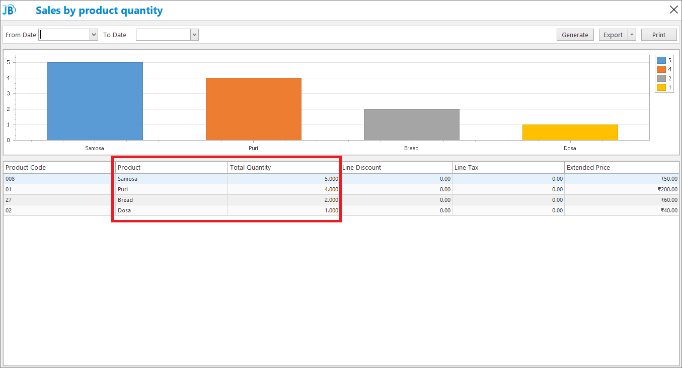Click the orange legend swatch labeled 4
This screenshot has height=368, width=682.
click(x=661, y=69)
